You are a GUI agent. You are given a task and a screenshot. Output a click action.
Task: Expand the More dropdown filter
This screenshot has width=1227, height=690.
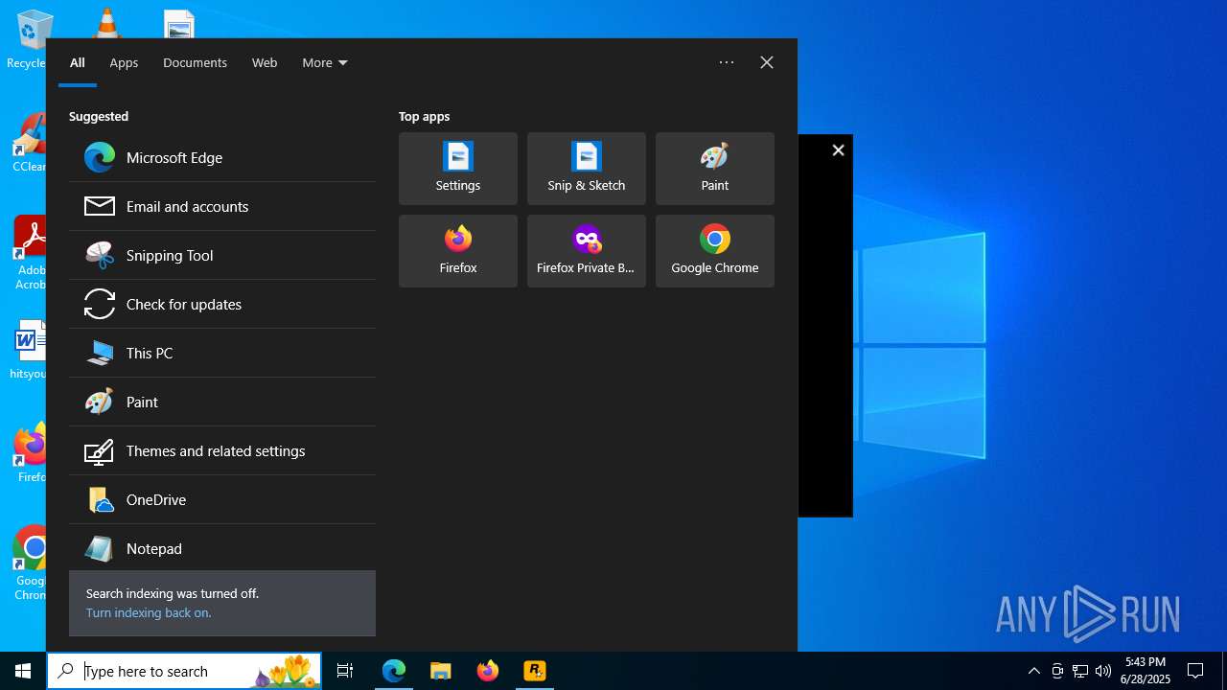[x=325, y=62]
